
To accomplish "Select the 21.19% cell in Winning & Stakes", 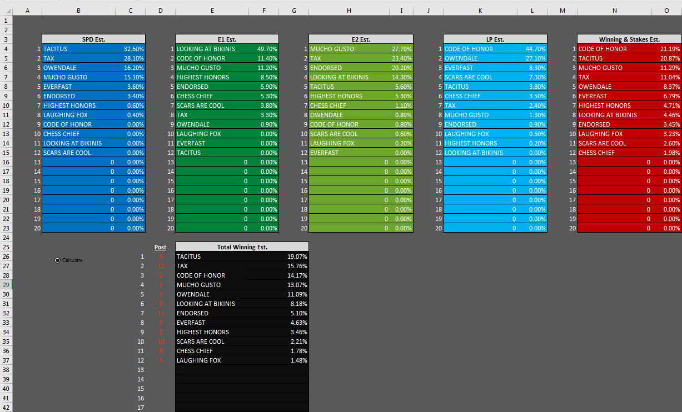I will pyautogui.click(x=669, y=49).
